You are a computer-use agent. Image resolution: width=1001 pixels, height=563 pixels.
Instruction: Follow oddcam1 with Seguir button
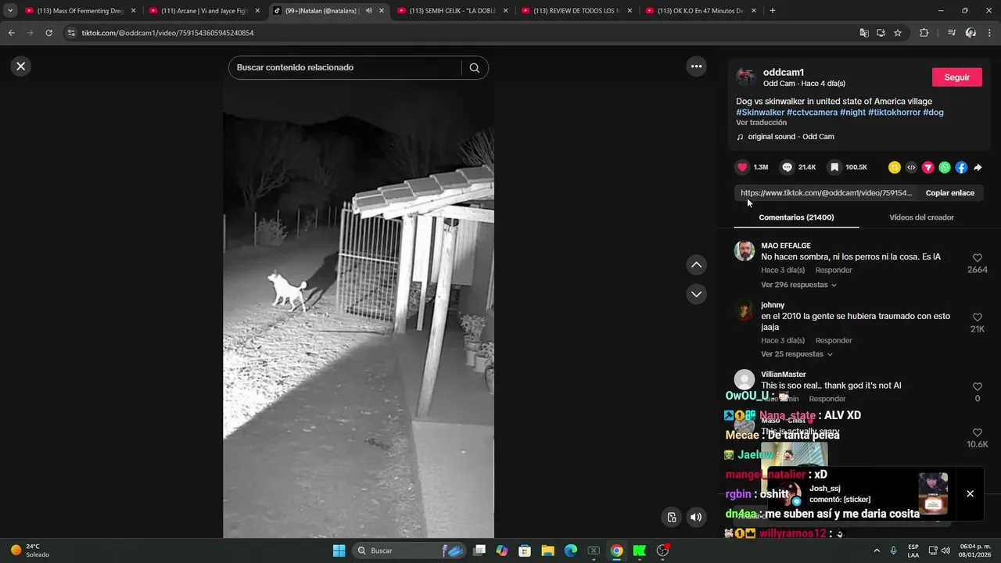tap(957, 77)
